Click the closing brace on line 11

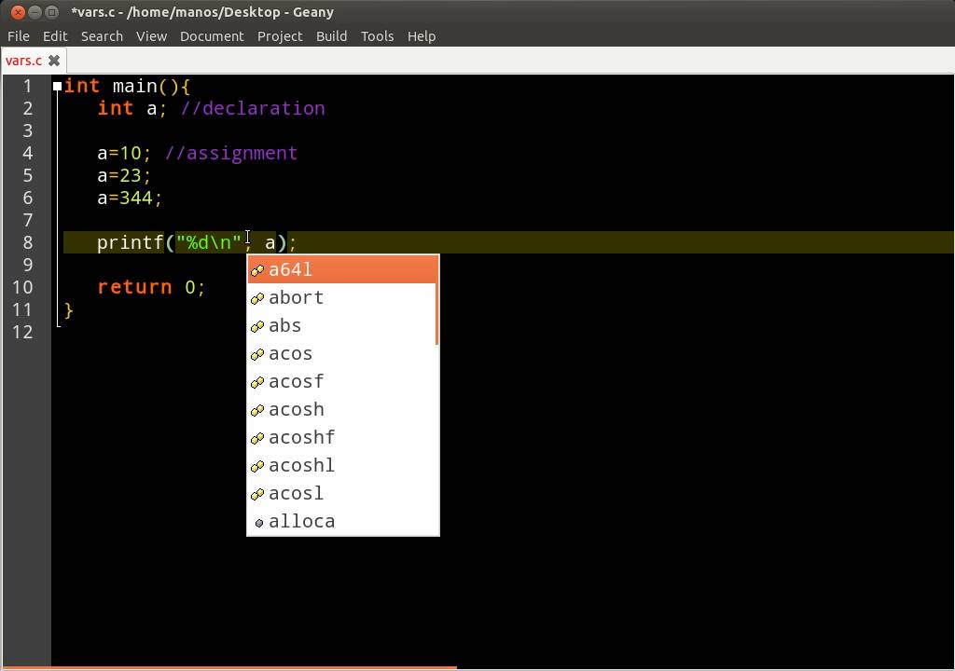[69, 310]
